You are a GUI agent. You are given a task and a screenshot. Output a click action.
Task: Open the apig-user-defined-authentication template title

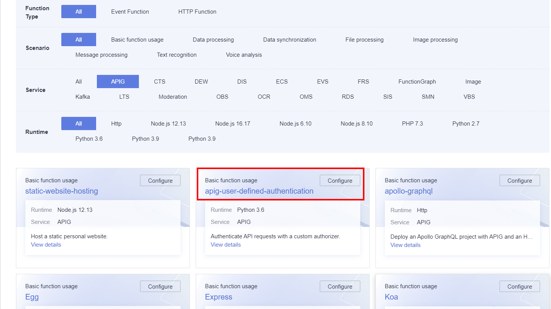[x=259, y=191]
